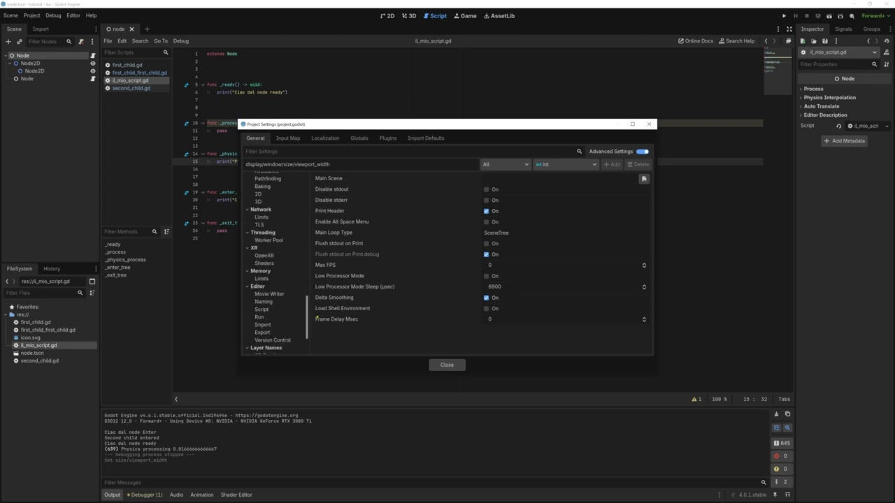Open the Script property dropdown arrow
The height and width of the screenshot is (503, 895).
[x=887, y=126]
